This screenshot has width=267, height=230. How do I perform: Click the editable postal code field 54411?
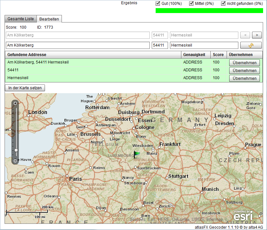click(x=160, y=45)
